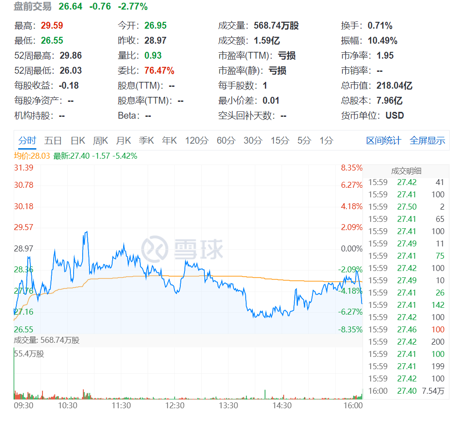The width and height of the screenshot is (471, 421).
Task: Open the 60分 chart view
Action: [x=225, y=140]
